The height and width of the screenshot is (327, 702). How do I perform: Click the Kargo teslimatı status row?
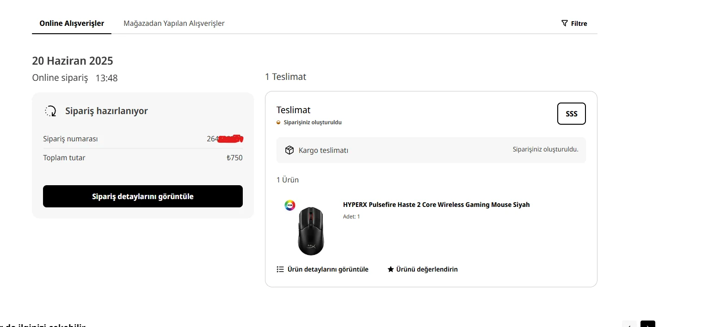click(431, 150)
